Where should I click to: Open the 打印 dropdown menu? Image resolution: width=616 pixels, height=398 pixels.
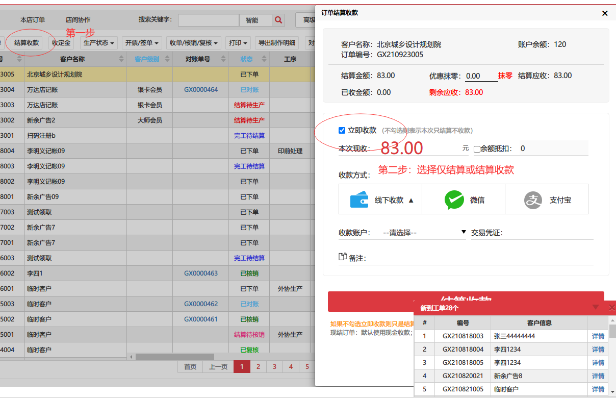click(x=238, y=43)
